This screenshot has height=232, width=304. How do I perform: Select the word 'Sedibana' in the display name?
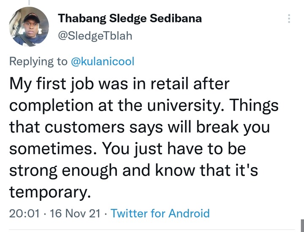[176, 19]
